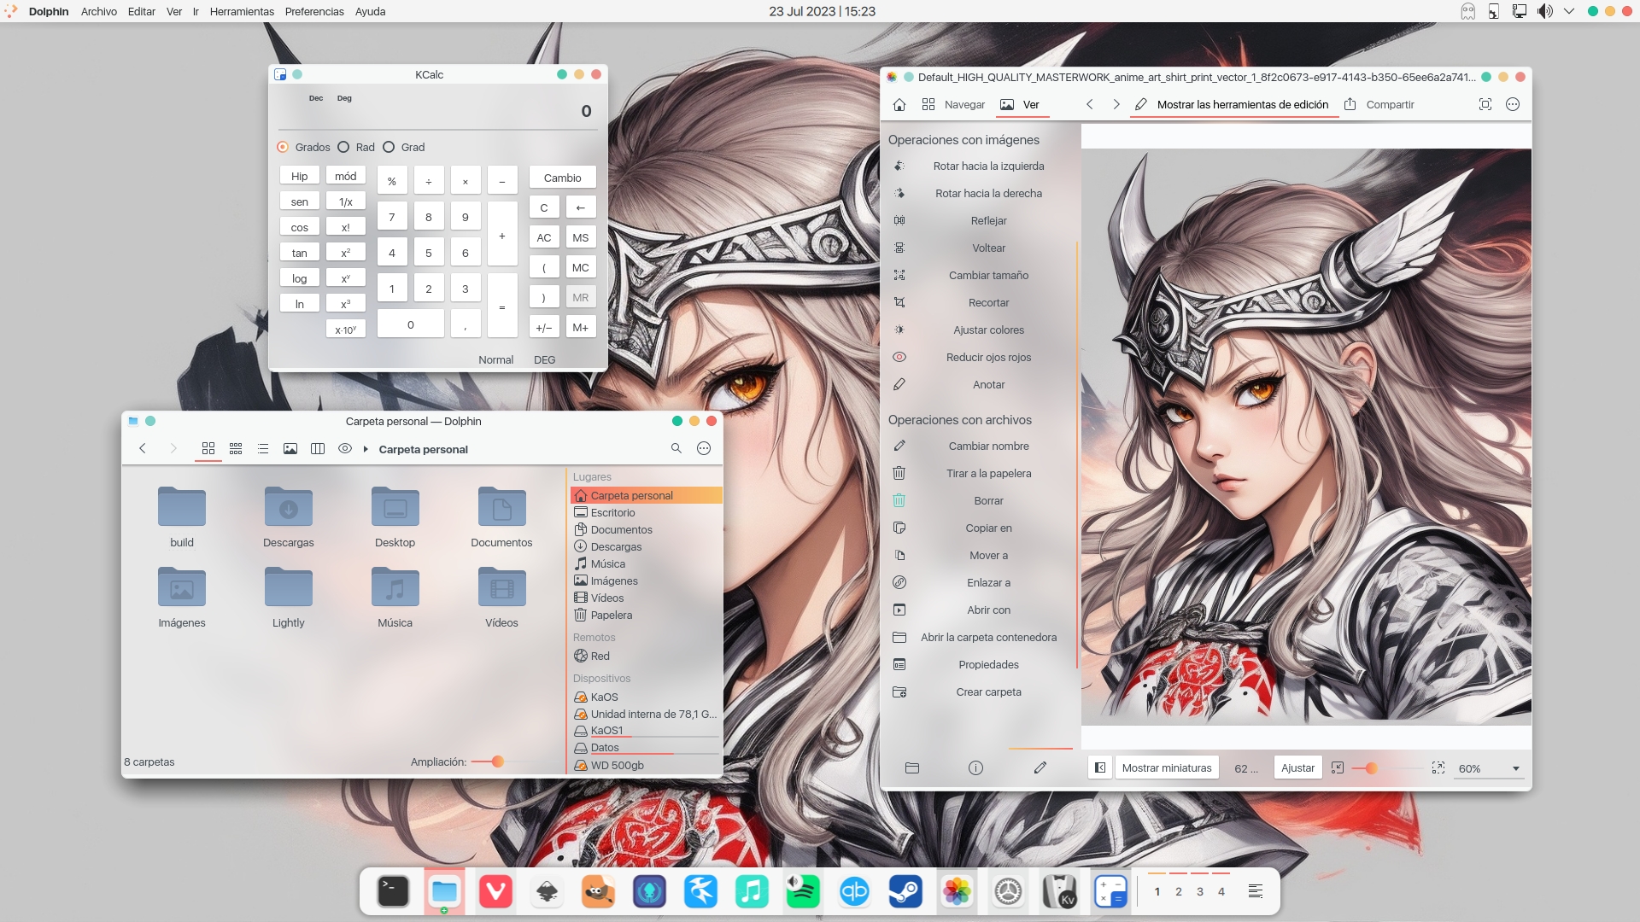
Task: Click Dolphin search magnifier icon
Action: [676, 448]
